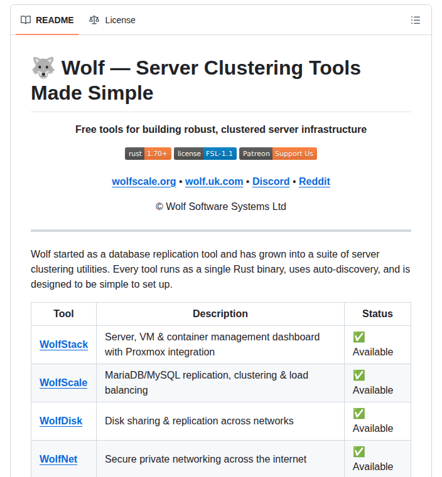Click 'Disk sharing & replication across networks'
This screenshot has height=477, width=442.
tap(199, 421)
